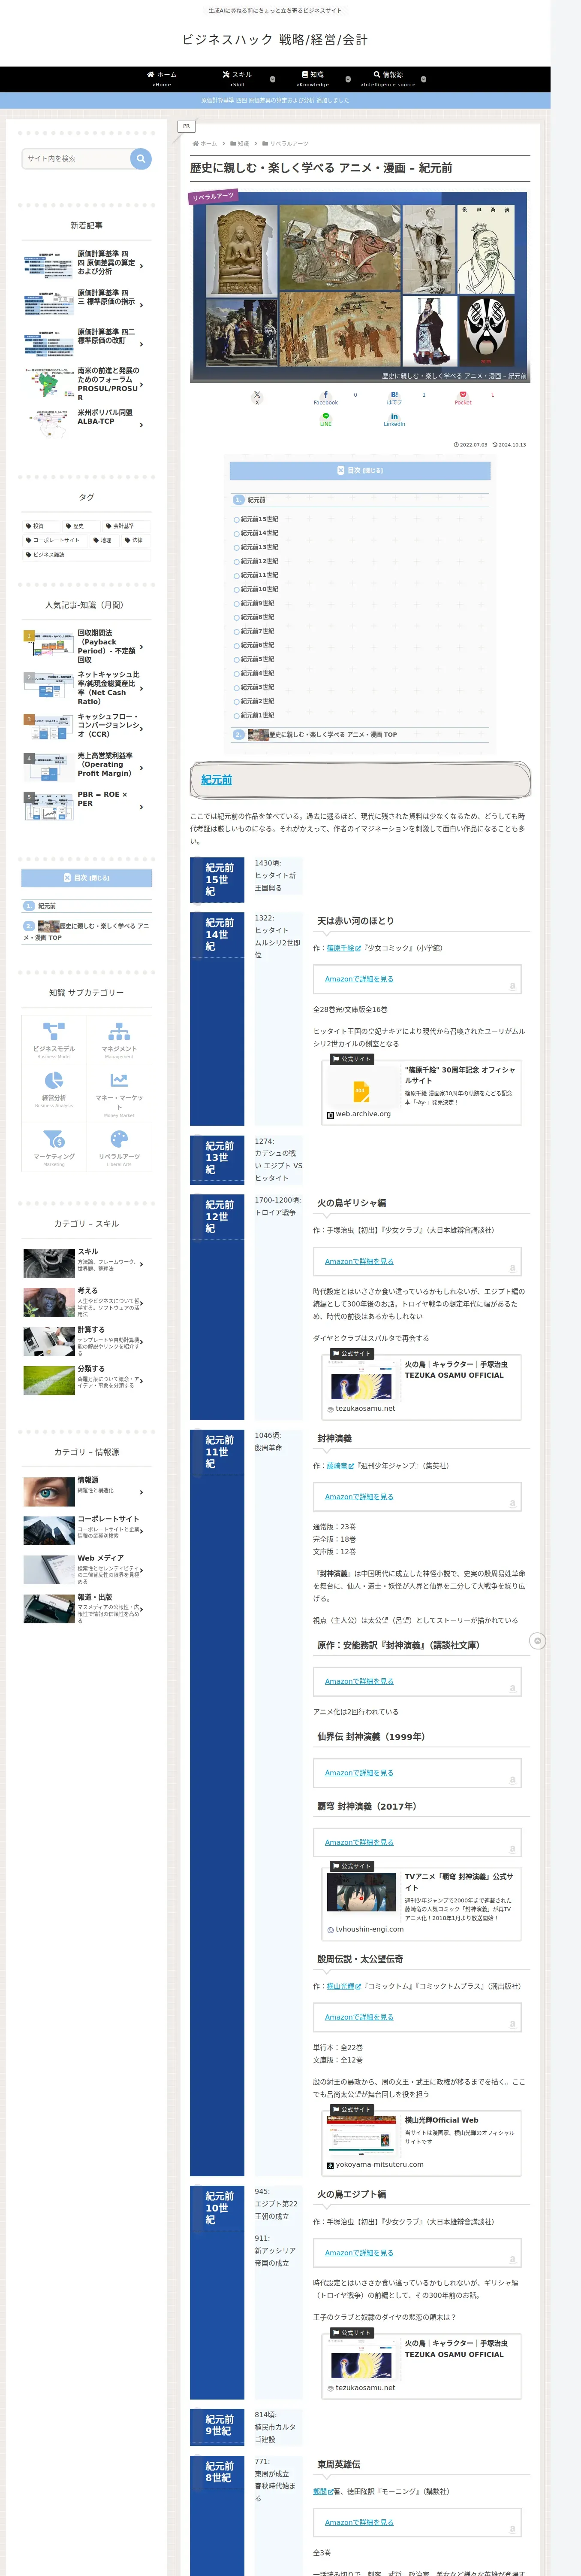Viewport: 581px width, 2576px height.
Task: Open the 情報源 (Intelligence source) menu item
Action: point(388,79)
